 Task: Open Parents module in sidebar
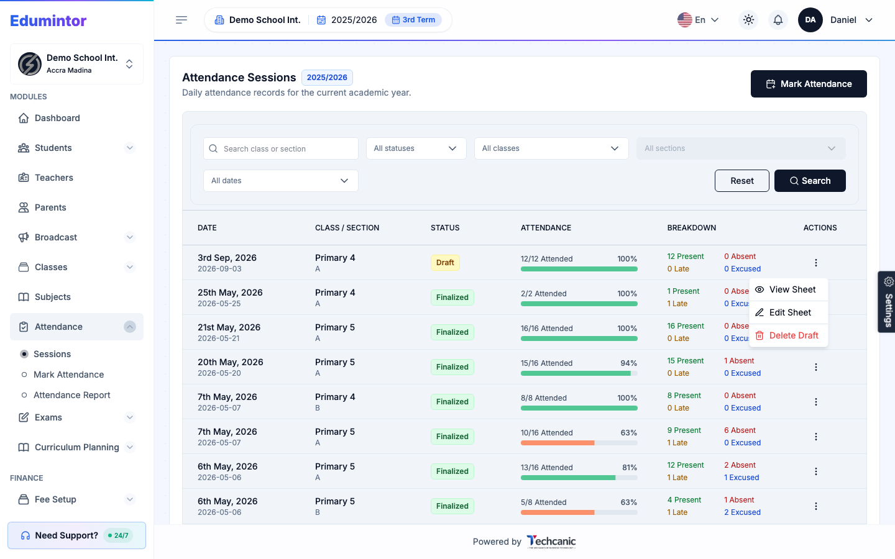[x=76, y=207]
